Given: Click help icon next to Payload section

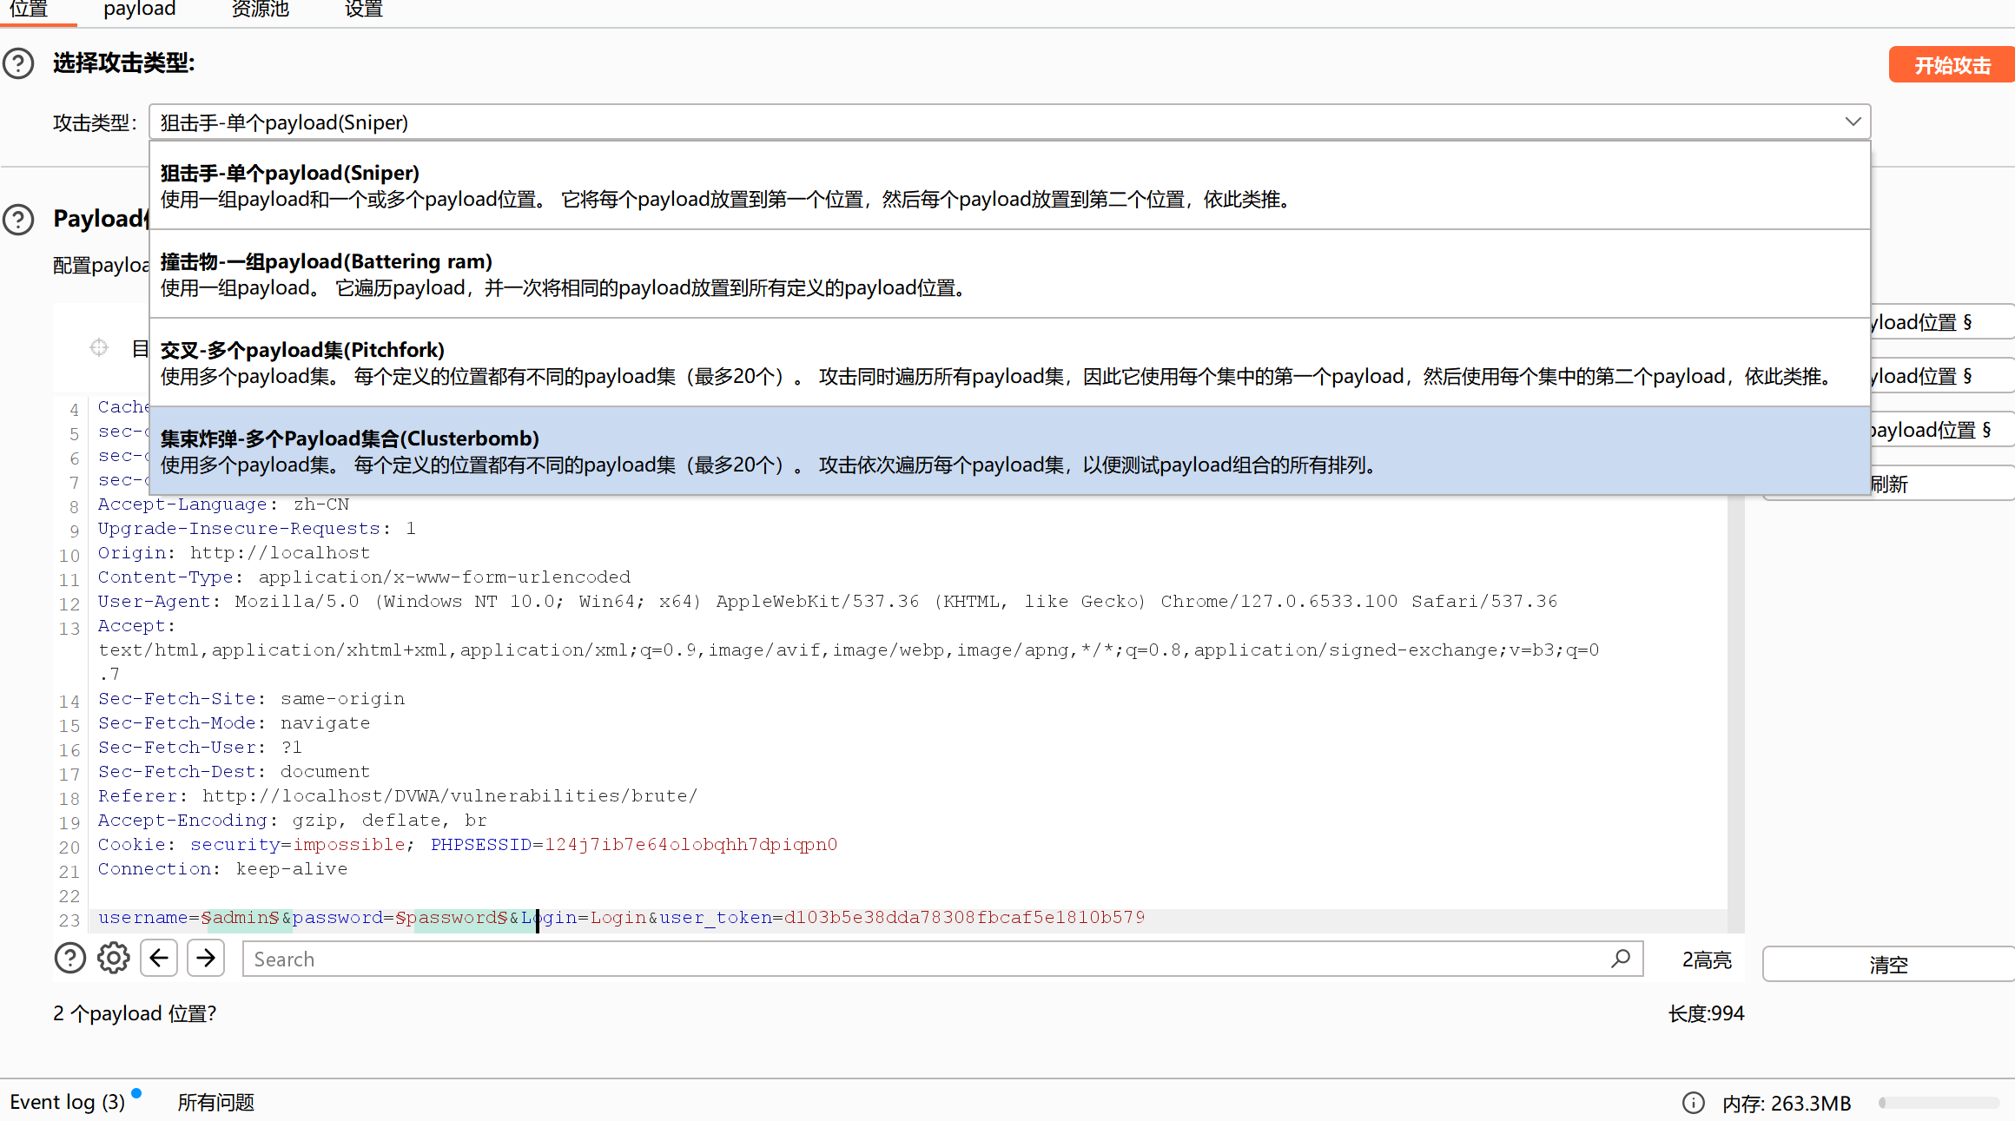Looking at the screenshot, I should point(18,219).
